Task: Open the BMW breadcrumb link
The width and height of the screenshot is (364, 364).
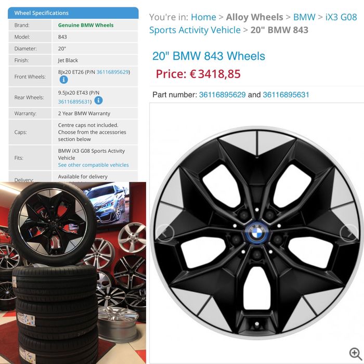Action: click(x=304, y=17)
